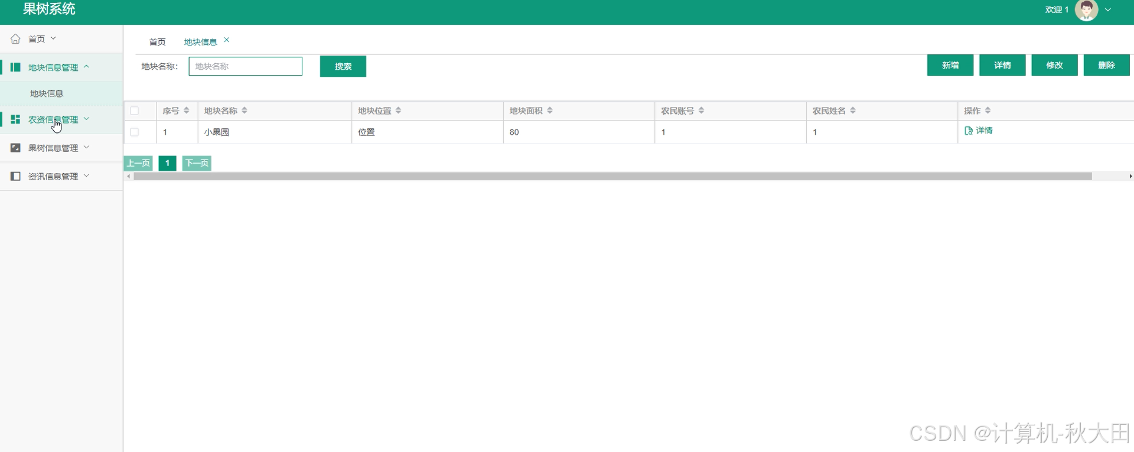This screenshot has width=1134, height=452.
Task: Click the 小果园 table cell
Action: pyautogui.click(x=275, y=132)
